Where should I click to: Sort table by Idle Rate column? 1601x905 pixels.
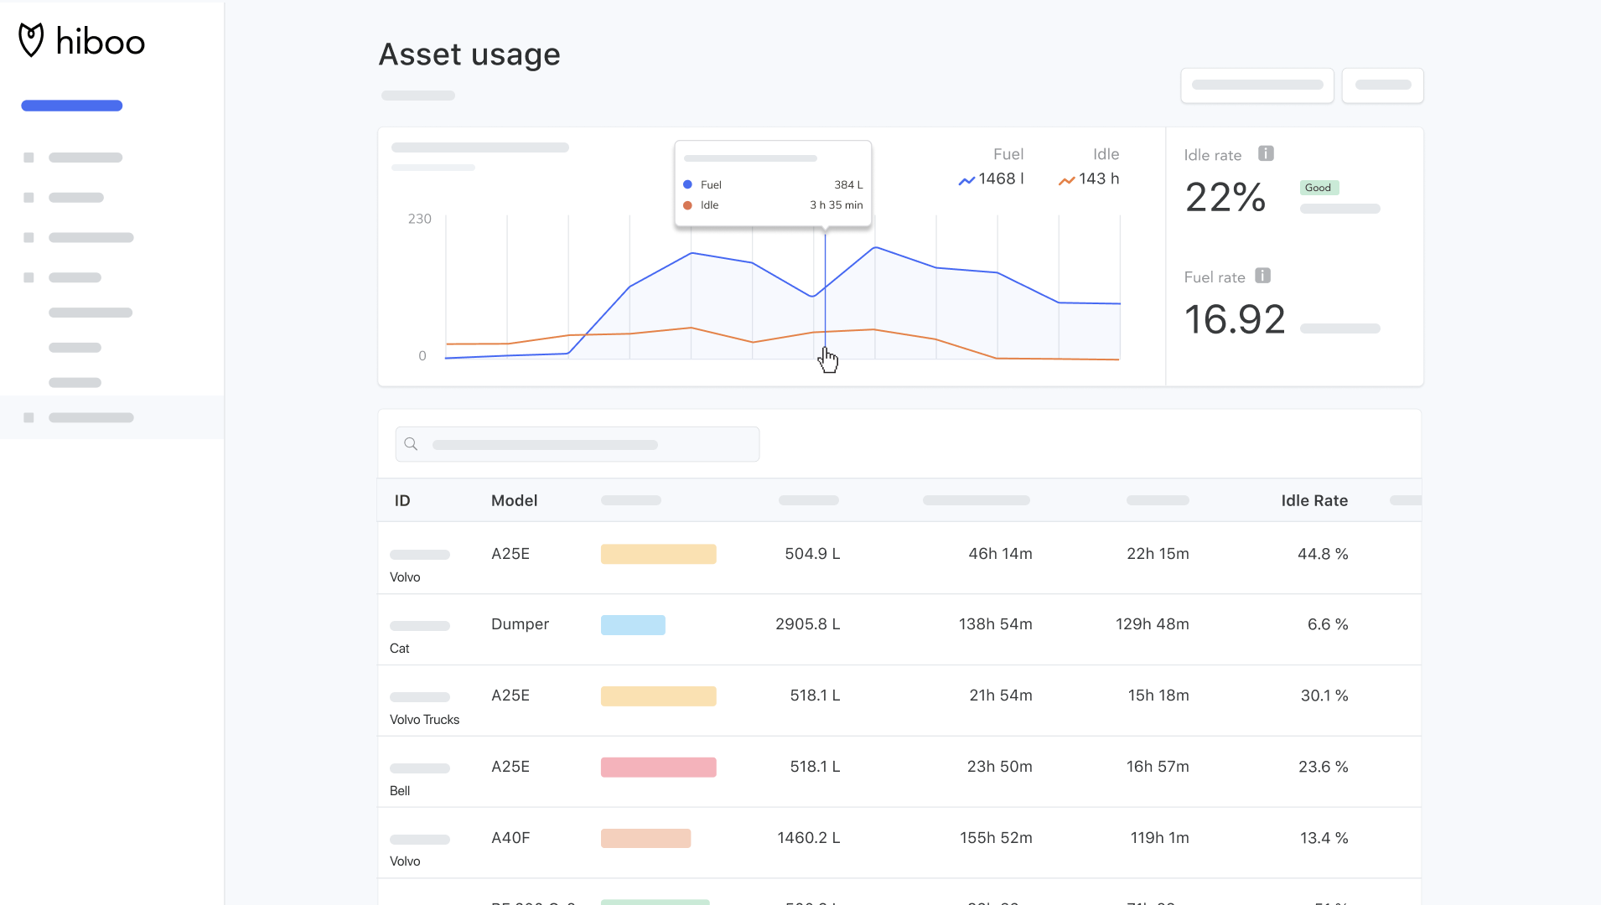(x=1314, y=500)
